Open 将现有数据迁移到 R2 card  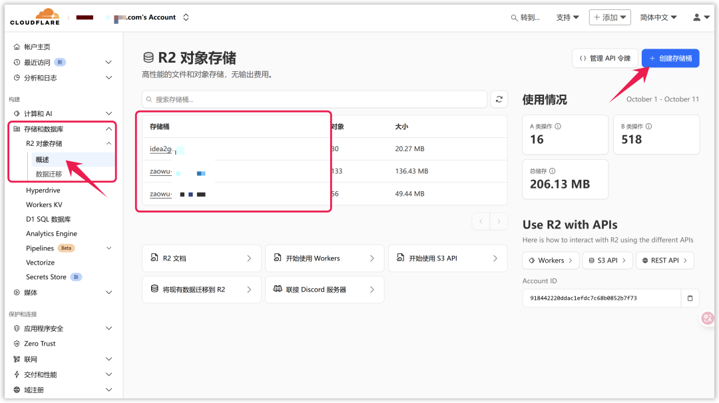[x=202, y=290]
